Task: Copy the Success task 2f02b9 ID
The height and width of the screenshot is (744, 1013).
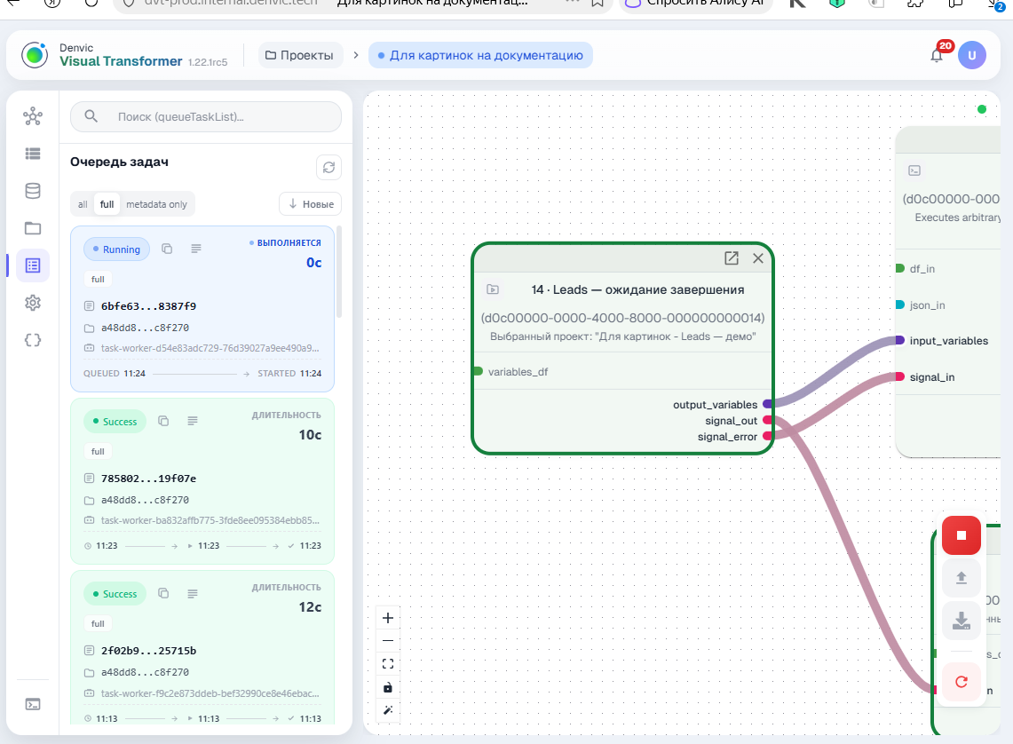Action: point(163,594)
